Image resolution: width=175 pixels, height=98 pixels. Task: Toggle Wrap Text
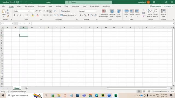point(65,11)
